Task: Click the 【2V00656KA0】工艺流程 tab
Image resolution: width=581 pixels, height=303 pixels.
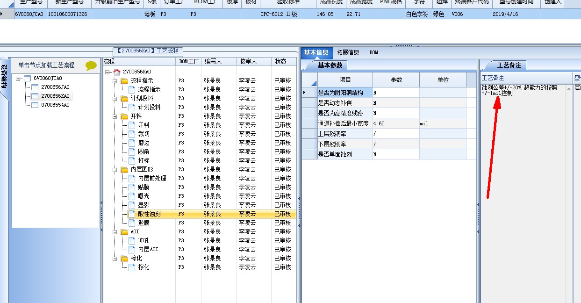Action: tap(148, 51)
